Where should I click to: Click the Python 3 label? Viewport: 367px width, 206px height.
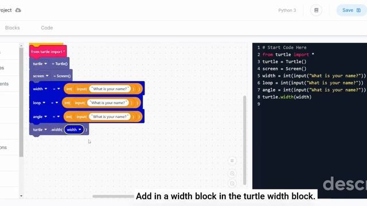pyautogui.click(x=287, y=10)
